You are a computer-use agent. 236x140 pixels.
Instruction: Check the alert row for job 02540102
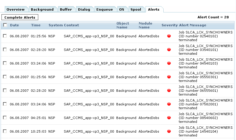point(5,36)
